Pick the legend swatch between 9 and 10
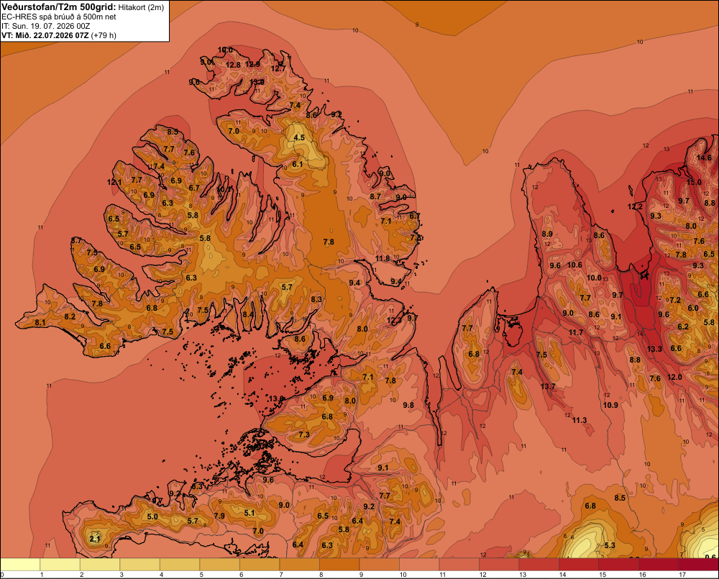 pos(380,565)
